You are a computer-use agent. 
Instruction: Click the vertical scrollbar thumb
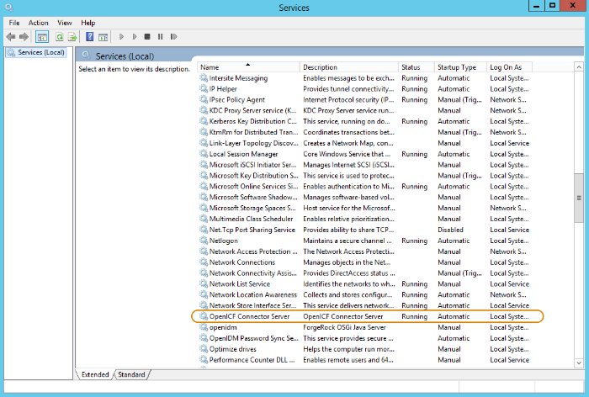[579, 198]
